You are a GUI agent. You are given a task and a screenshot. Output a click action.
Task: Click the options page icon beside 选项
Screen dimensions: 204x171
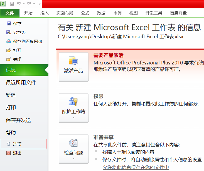tap(8, 144)
